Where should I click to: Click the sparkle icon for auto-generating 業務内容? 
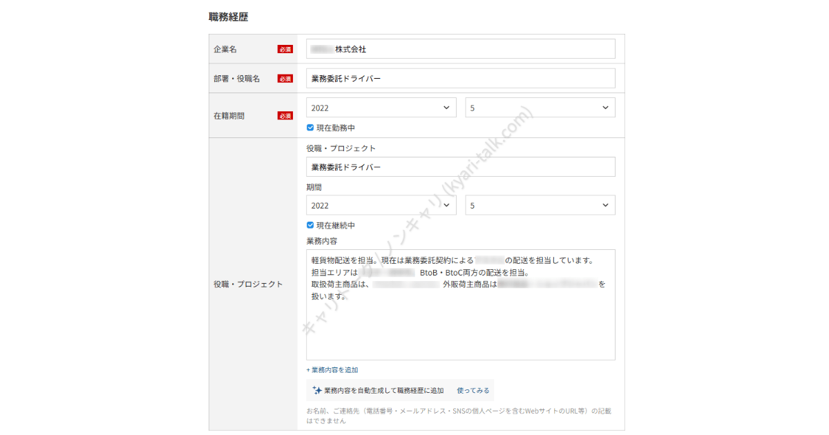316,390
